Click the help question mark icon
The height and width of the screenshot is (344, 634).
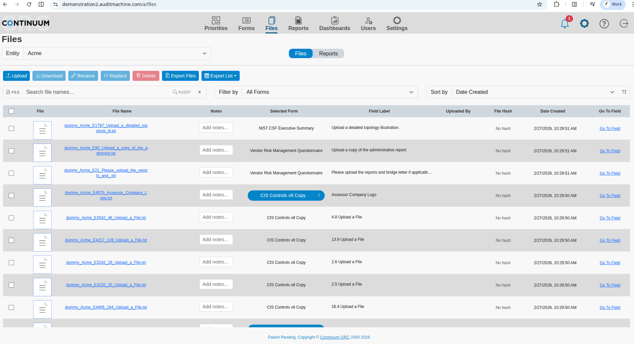pos(604,24)
